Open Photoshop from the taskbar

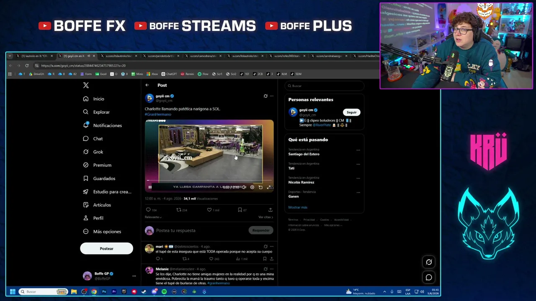[104, 292]
